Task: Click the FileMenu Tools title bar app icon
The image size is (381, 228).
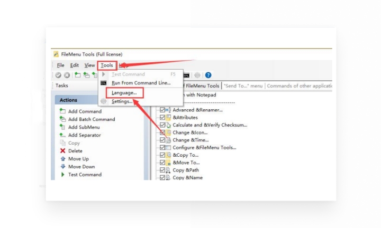Action: [56, 54]
